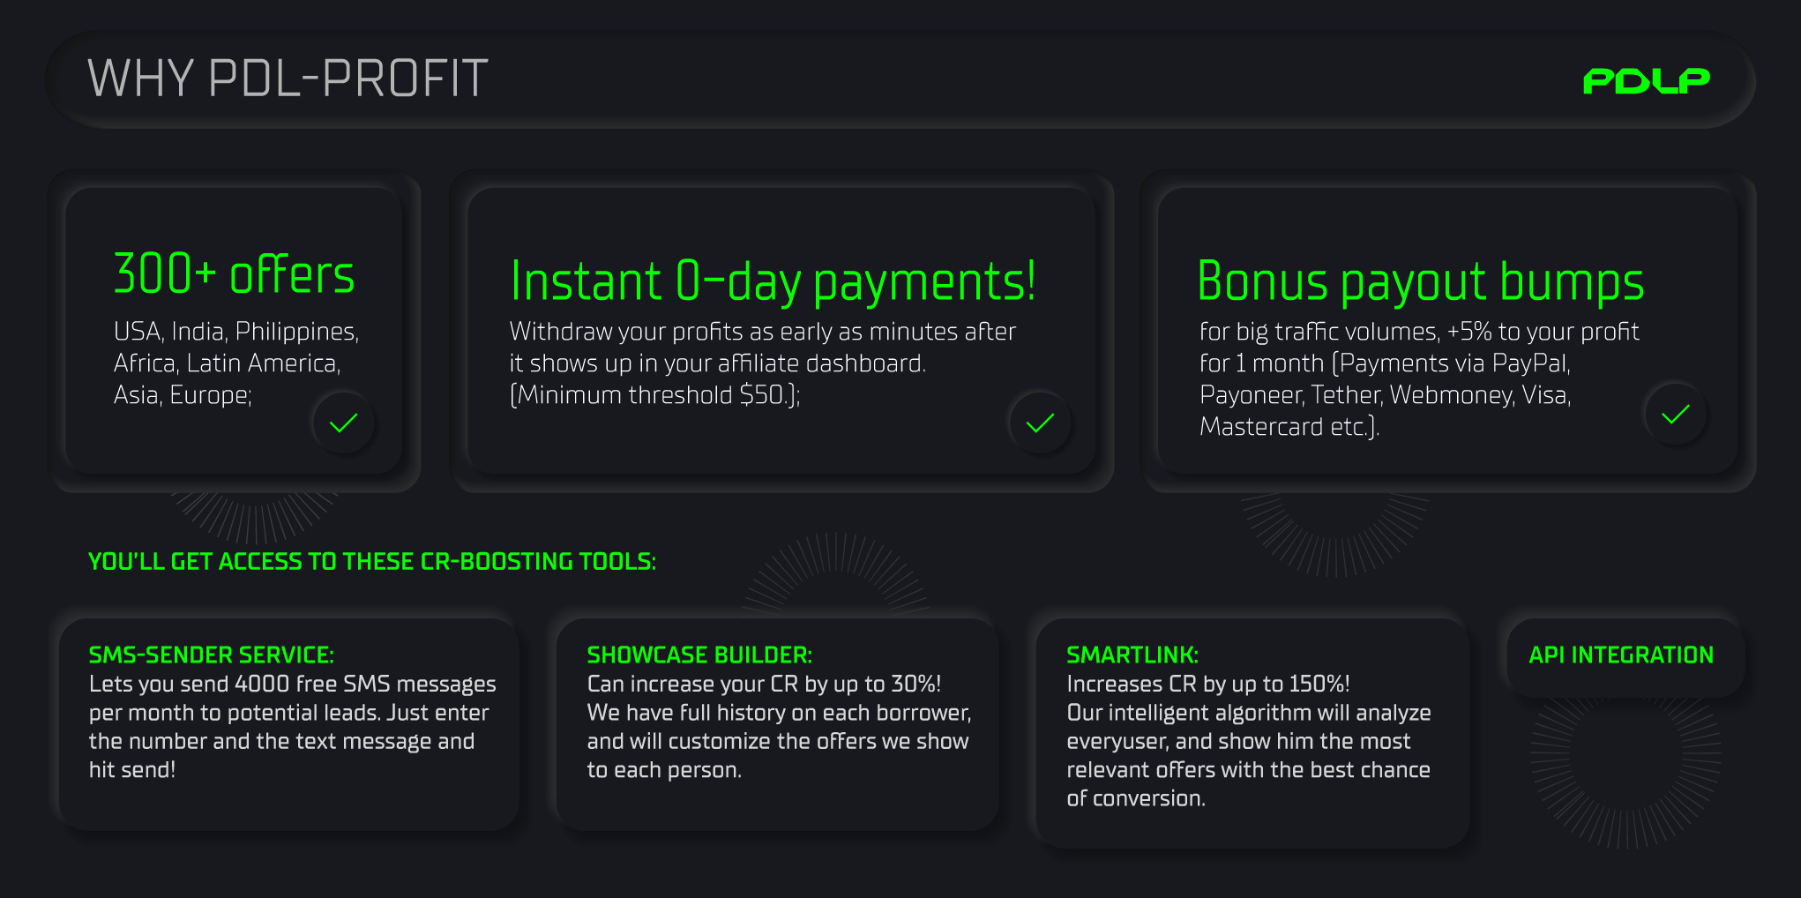Click the 'Mastercard etc.).' text
This screenshot has width=1801, height=898.
point(1289,427)
